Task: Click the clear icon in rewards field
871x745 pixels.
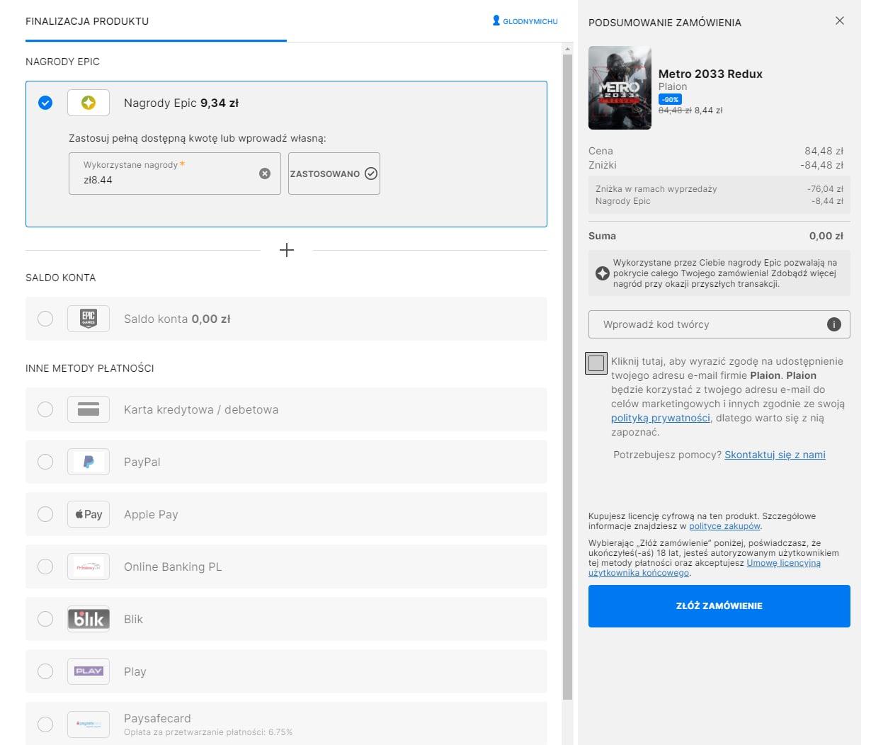Action: click(x=265, y=174)
